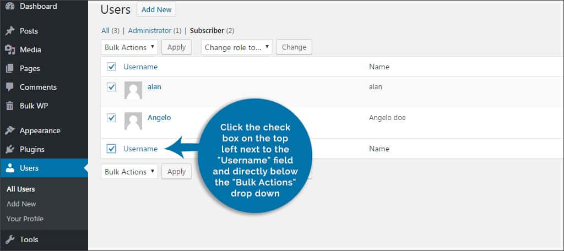
Task: Click the Pages document icon
Action: click(x=10, y=68)
